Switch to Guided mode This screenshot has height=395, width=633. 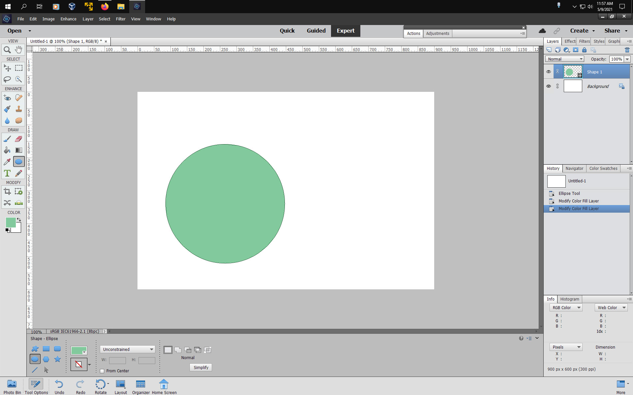316,31
